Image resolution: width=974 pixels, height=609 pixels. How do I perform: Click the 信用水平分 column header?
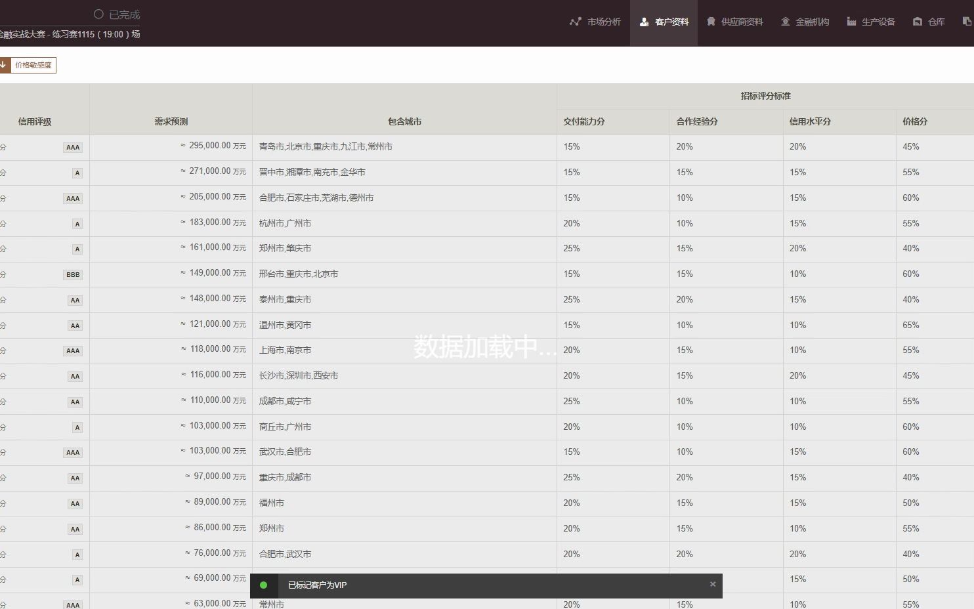point(810,121)
